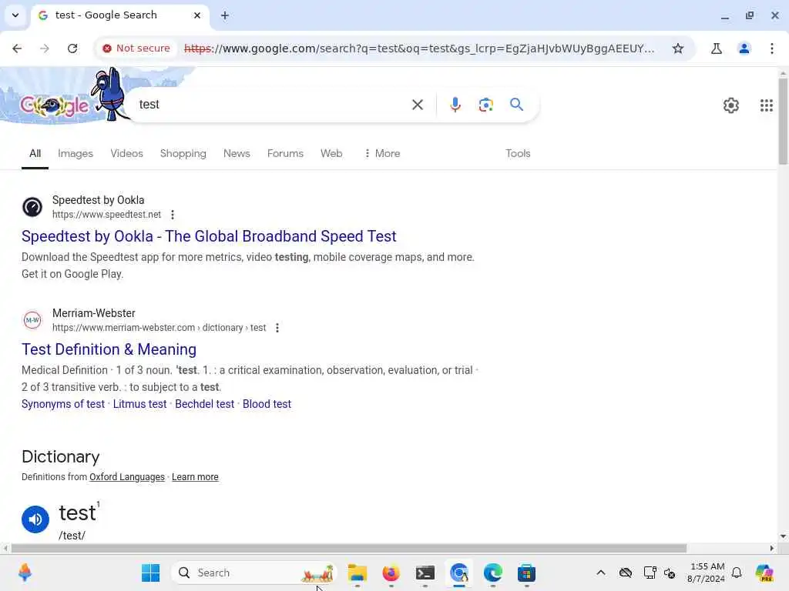
Task: Open a new tab
Action: click(x=225, y=15)
